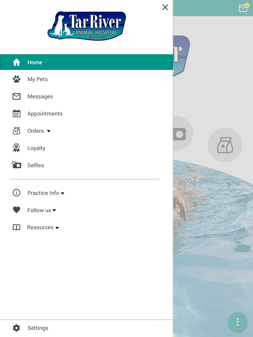Open the Resources section
253x337 pixels.
pos(40,227)
